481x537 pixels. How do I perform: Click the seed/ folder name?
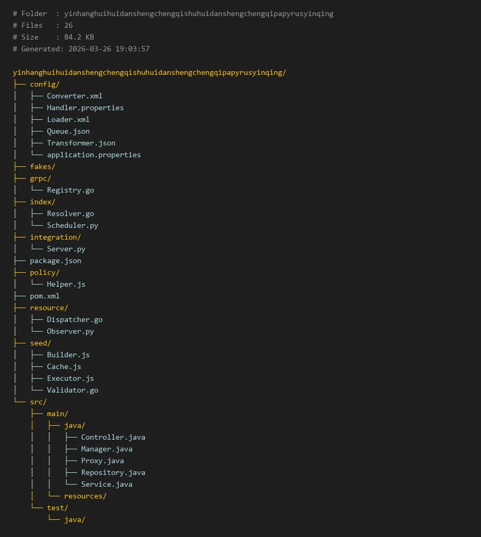(40, 343)
